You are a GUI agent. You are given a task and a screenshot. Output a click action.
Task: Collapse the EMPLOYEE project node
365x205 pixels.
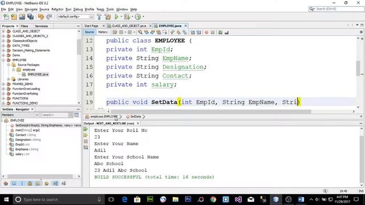(x=3, y=60)
